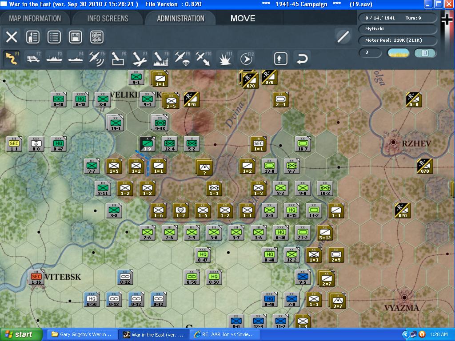Viewport: 455px width, 341px height.
Task: Open the Windows start button
Action: 21,335
